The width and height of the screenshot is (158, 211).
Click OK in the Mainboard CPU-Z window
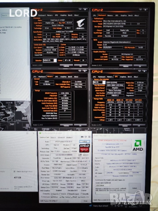[140, 66]
